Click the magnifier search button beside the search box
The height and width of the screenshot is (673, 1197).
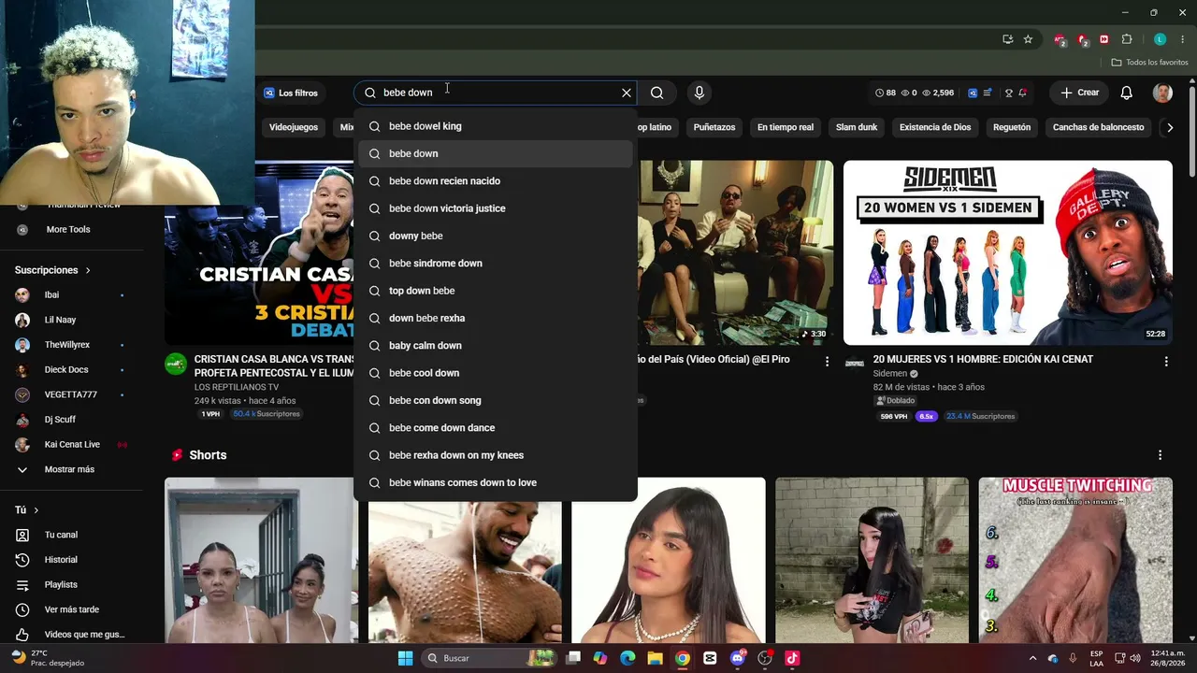[657, 93]
